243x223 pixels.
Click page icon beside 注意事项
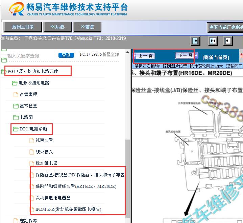(x=16, y=94)
